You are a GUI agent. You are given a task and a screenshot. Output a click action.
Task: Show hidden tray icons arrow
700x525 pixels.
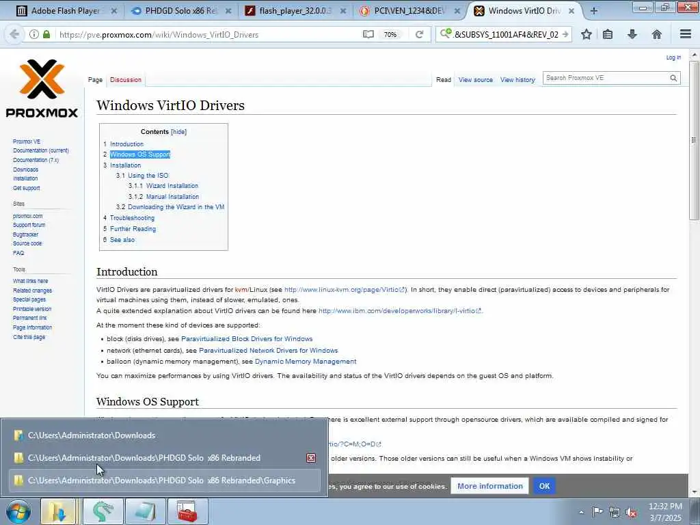[581, 512]
